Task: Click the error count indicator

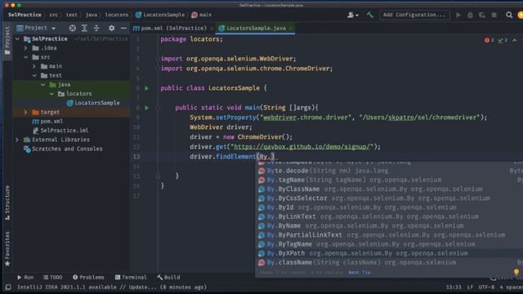Action: click(489, 40)
